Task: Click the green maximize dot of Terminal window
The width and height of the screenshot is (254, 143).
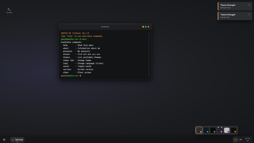Action: (x=146, y=27)
